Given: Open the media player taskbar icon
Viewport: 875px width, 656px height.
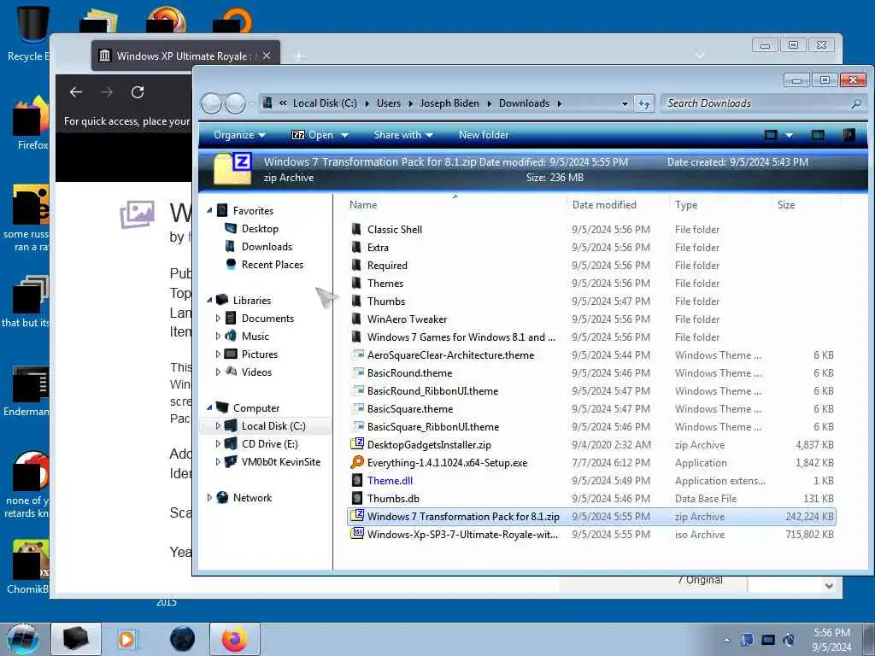Looking at the screenshot, I should point(126,639).
